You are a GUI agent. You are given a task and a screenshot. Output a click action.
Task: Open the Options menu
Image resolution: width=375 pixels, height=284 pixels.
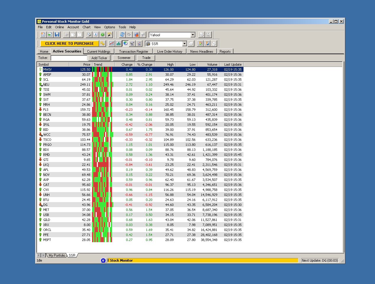[109, 27]
